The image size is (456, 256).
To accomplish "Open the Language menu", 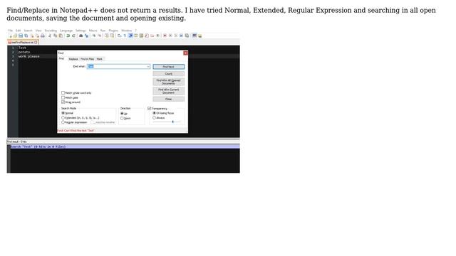I will tap(66, 31).
